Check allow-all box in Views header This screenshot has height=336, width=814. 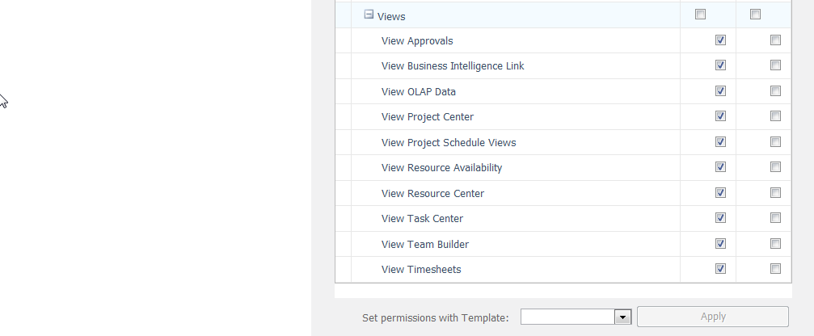click(700, 14)
